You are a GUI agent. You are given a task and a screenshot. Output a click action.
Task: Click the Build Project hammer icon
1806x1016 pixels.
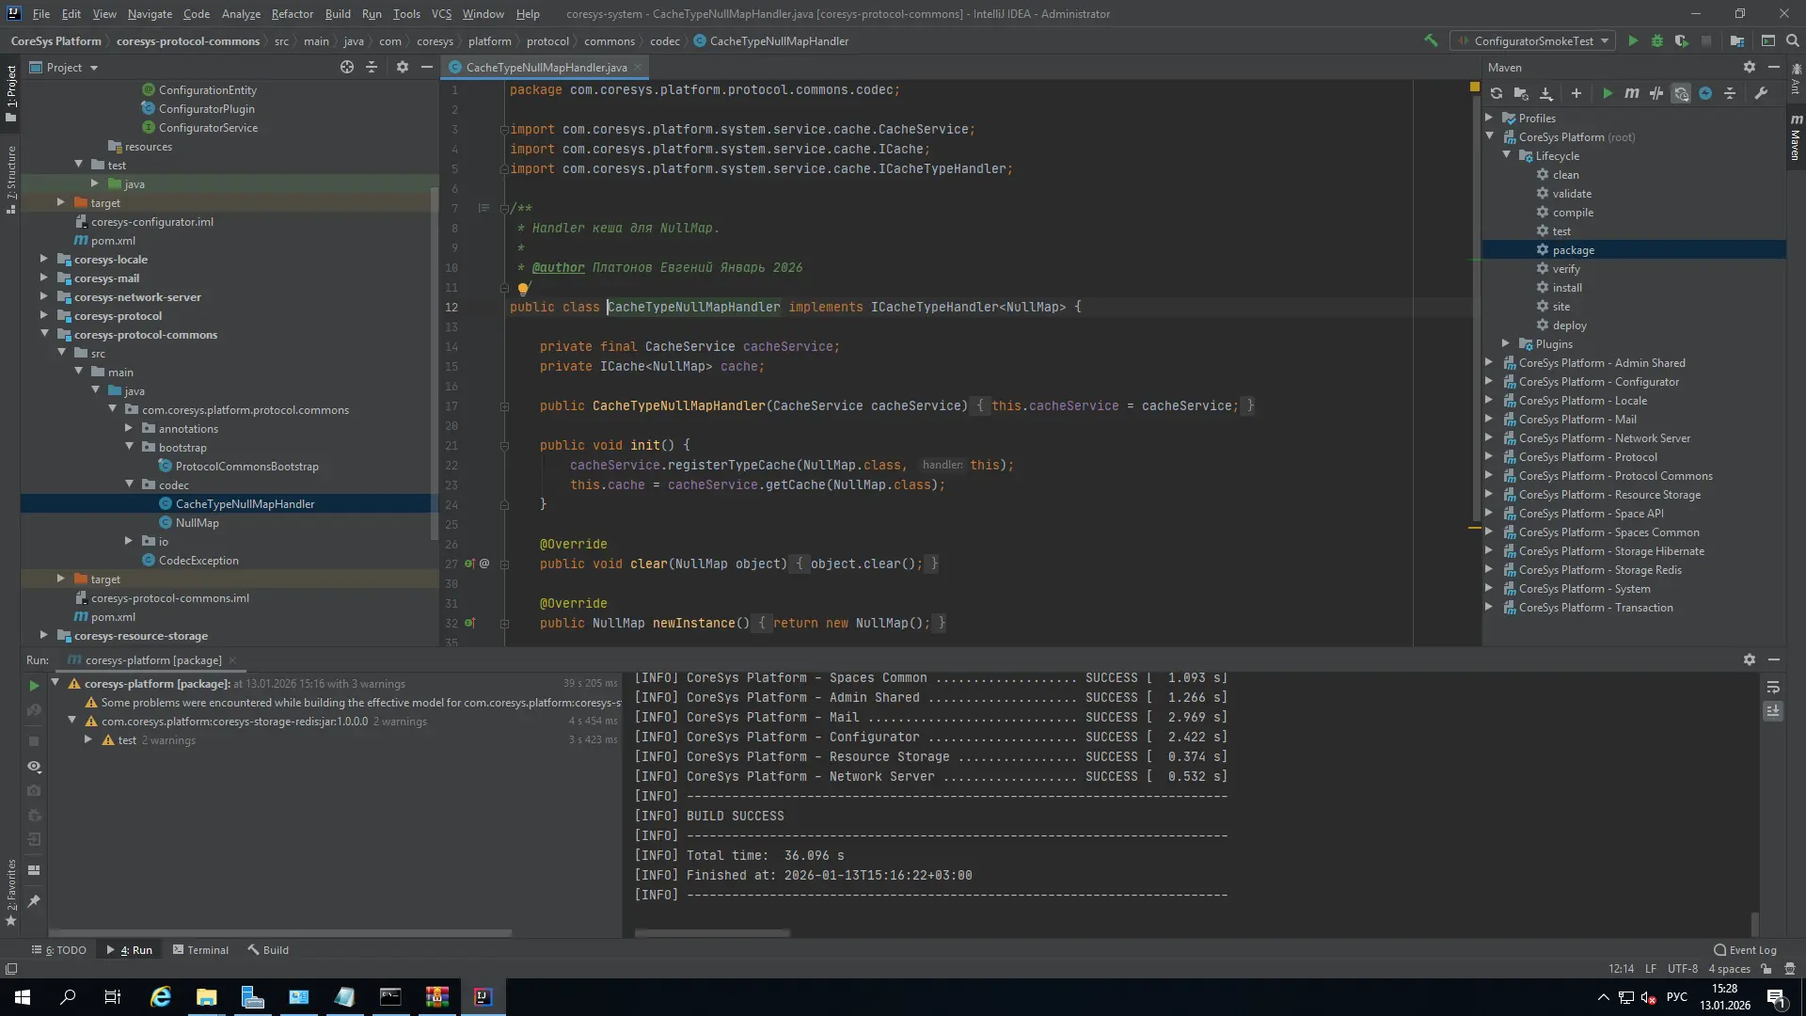click(1431, 40)
